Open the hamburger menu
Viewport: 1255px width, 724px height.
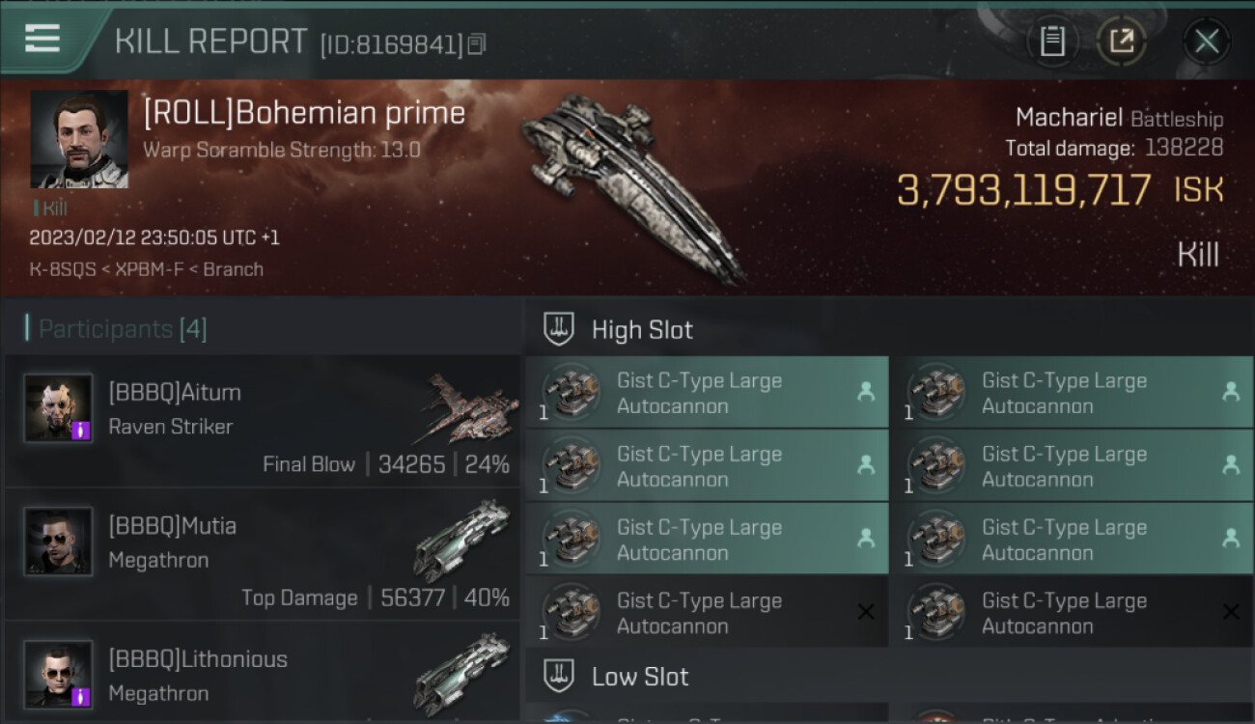[x=43, y=40]
